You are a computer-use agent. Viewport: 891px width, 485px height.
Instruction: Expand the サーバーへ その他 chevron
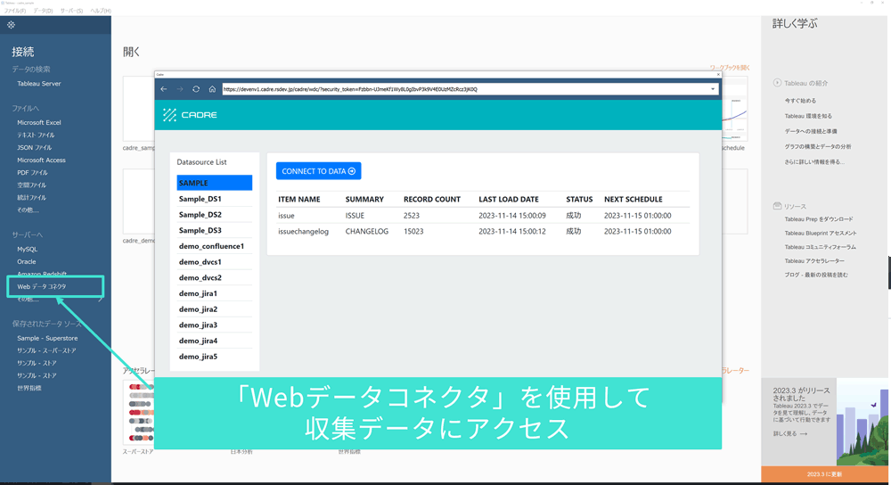point(101,299)
